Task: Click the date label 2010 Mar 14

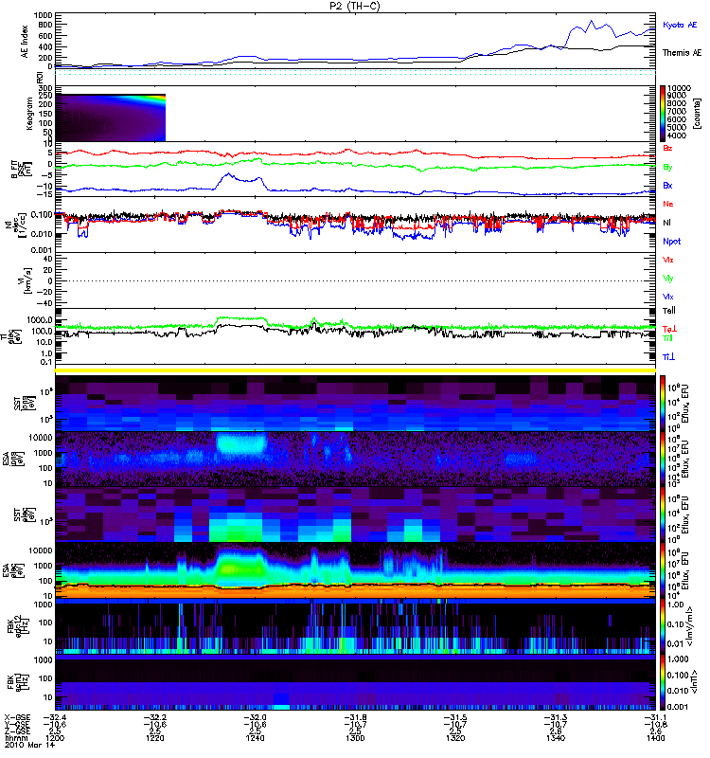Action: tap(29, 746)
